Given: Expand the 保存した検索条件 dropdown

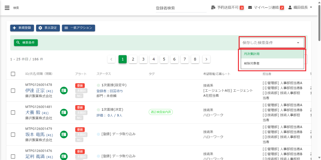Looking at the screenshot, I should pyautogui.click(x=271, y=43).
